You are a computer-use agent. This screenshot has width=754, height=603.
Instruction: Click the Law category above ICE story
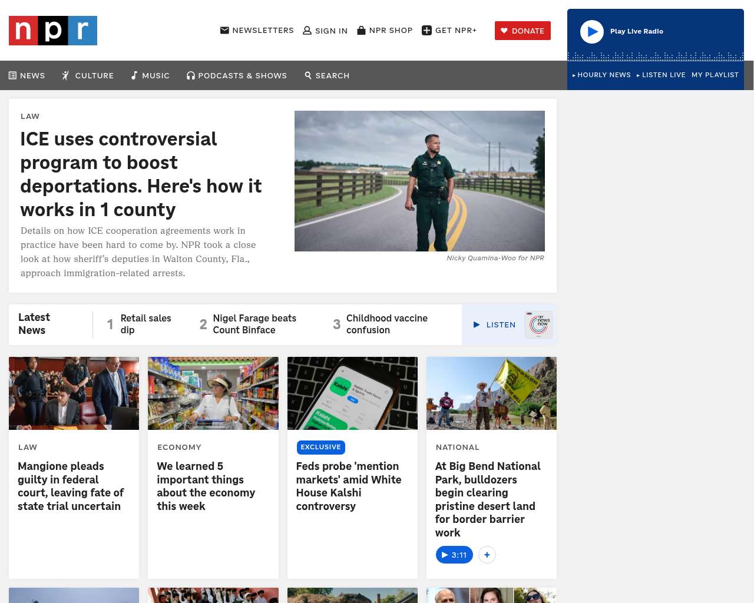(x=30, y=117)
